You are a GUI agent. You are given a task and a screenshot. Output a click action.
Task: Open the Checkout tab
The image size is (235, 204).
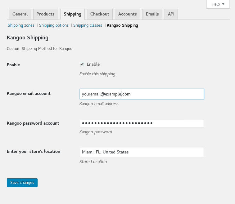point(100,14)
